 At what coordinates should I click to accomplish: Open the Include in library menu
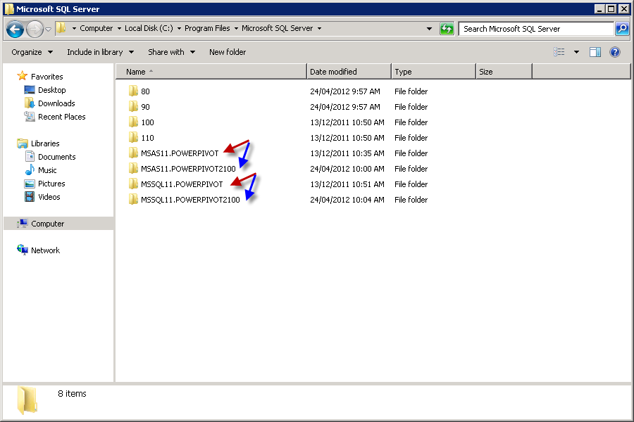(100, 52)
